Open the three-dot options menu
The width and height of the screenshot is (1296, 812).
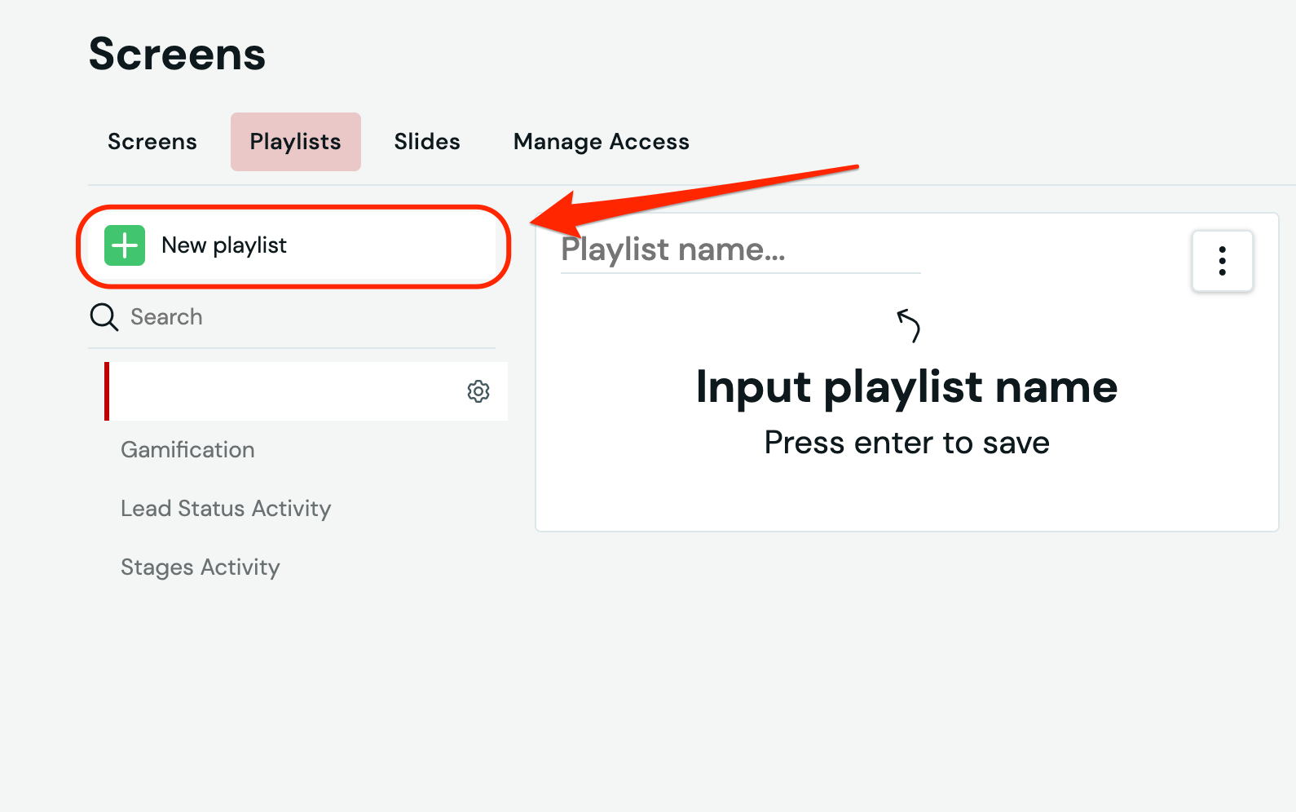click(1222, 261)
